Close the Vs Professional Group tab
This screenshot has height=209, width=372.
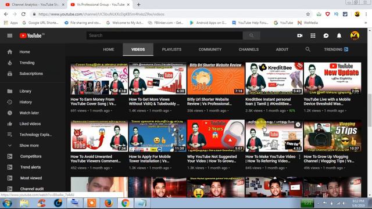click(128, 5)
